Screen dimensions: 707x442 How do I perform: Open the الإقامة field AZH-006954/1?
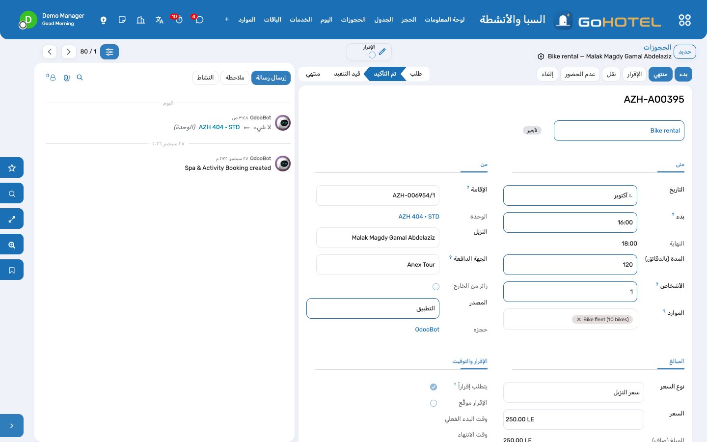click(x=378, y=195)
